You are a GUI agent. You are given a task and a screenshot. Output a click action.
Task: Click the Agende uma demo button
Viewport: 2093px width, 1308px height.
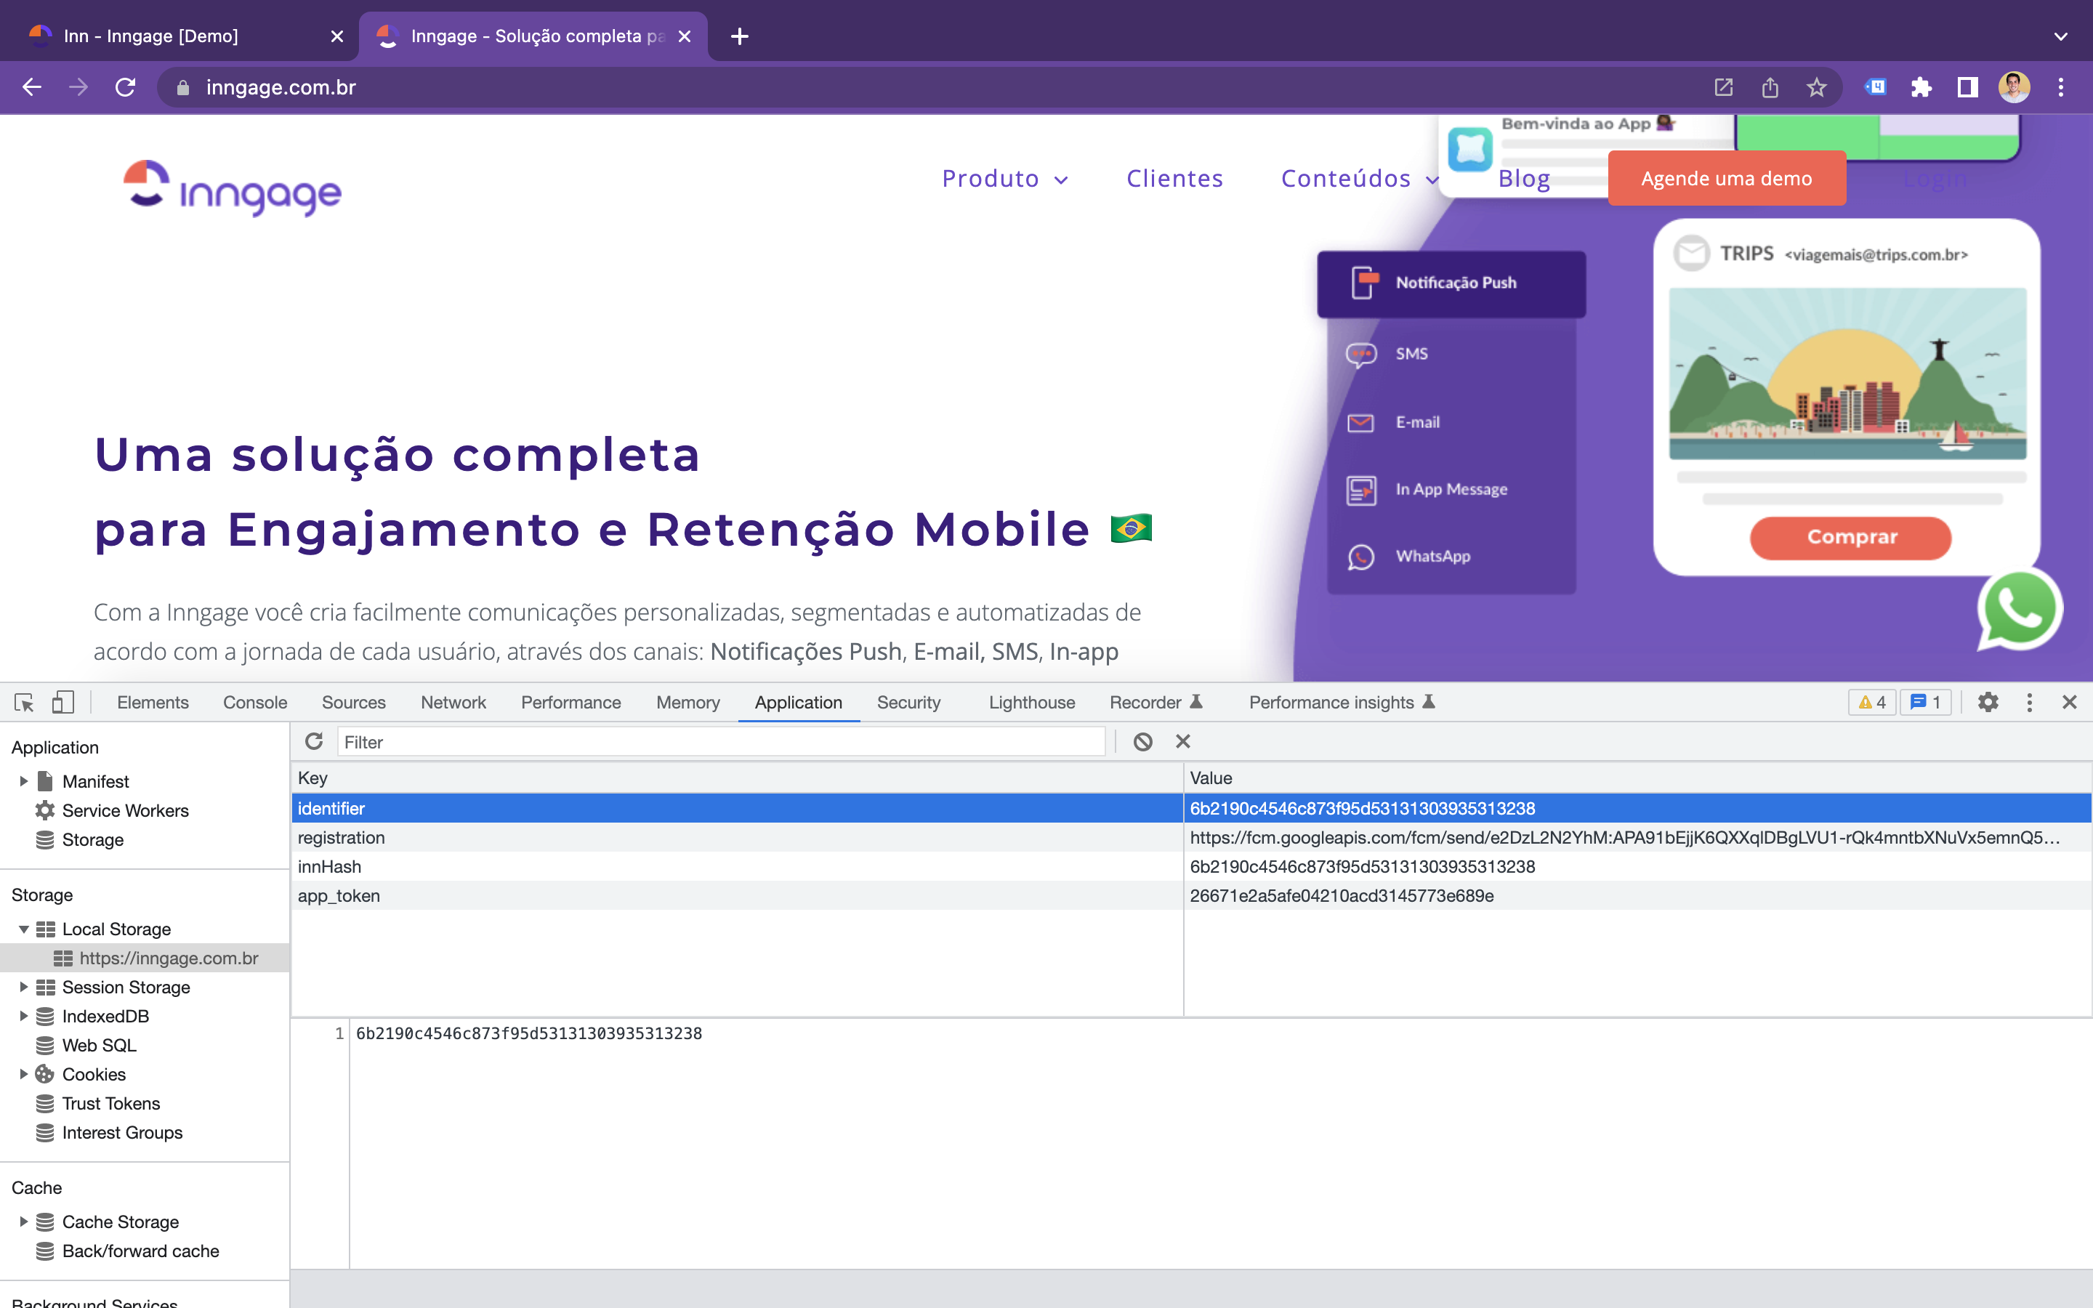[x=1726, y=178]
